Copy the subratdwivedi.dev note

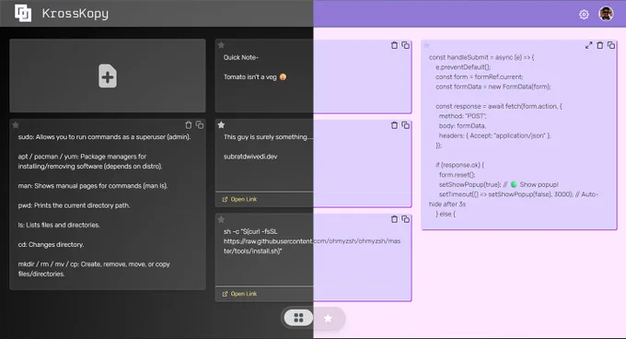coord(405,125)
